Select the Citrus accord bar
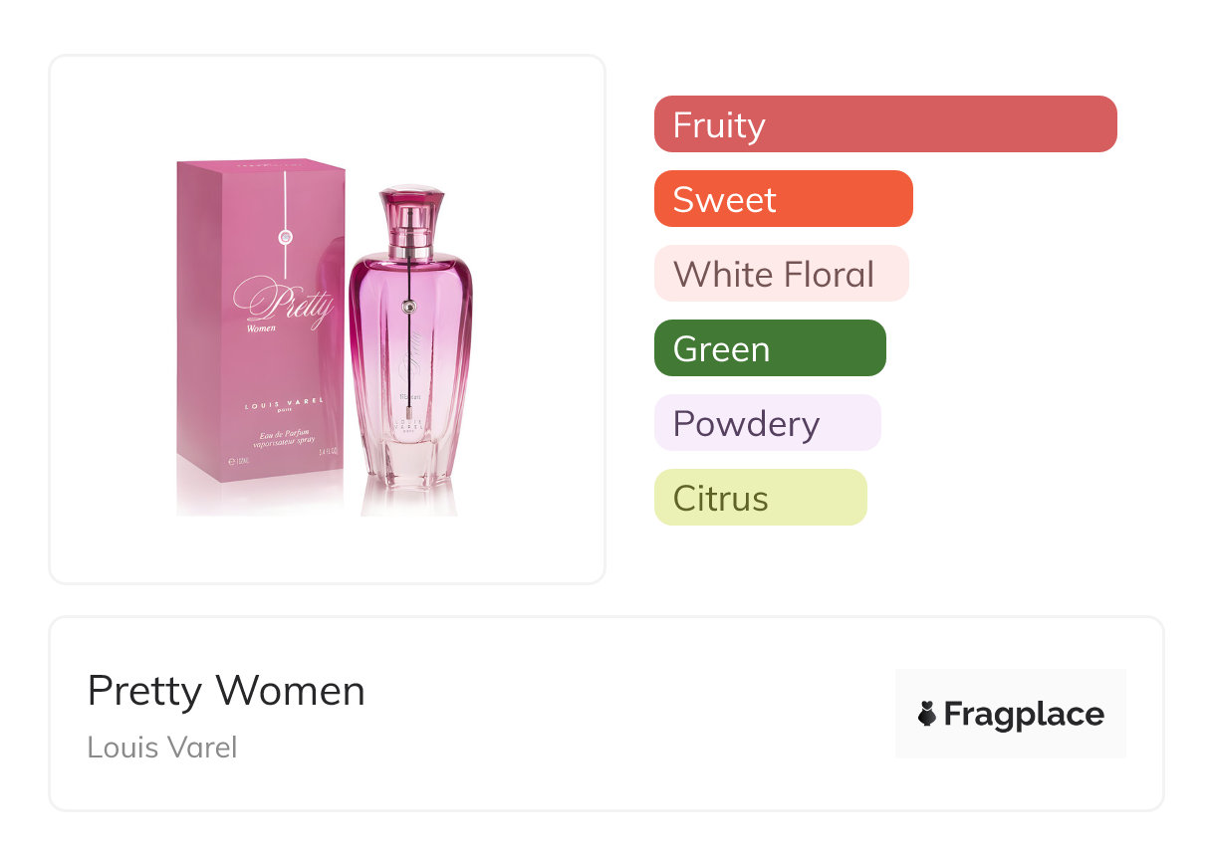The image size is (1213, 860). [x=760, y=498]
